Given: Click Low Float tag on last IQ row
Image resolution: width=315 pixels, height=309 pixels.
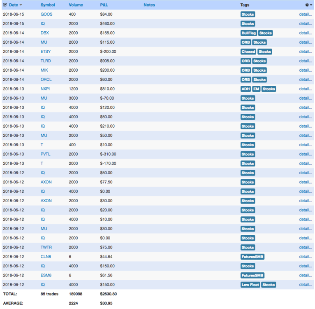Looking at the screenshot, I should point(250,285).
